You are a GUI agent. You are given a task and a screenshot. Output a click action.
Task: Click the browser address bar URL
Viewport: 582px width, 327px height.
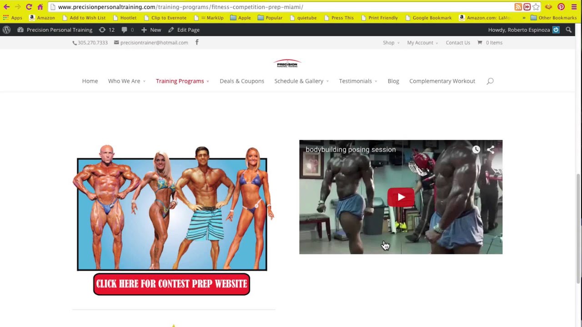coord(181,7)
